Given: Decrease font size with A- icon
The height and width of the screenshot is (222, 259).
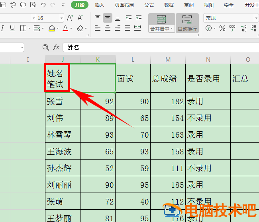Looking at the screenshot, I should [x=80, y=18].
